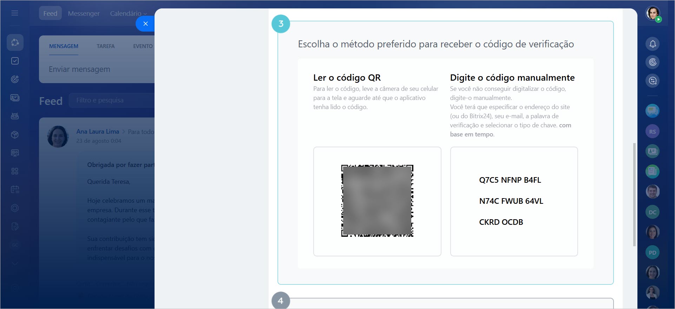Open chat with PD avatar

pos(653,253)
